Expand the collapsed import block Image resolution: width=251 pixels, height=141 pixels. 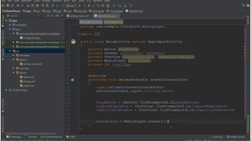(x=78, y=34)
